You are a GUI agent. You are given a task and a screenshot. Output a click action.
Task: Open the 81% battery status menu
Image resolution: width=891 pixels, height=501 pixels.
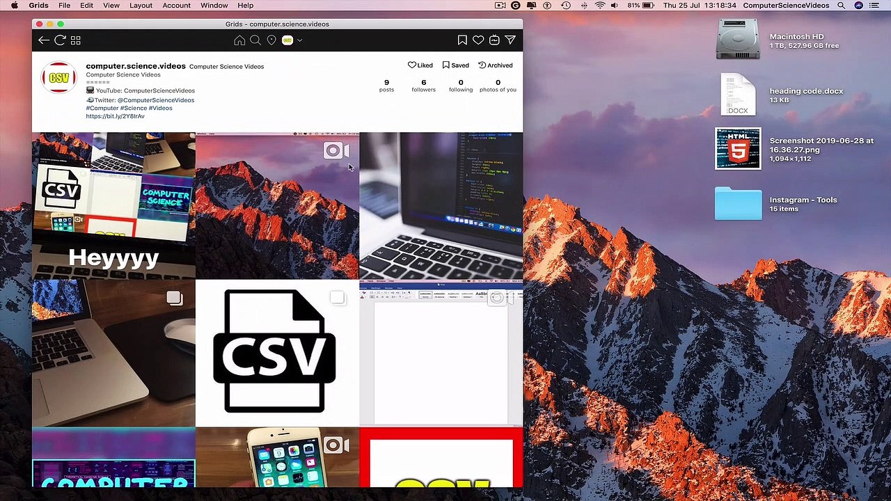[640, 6]
